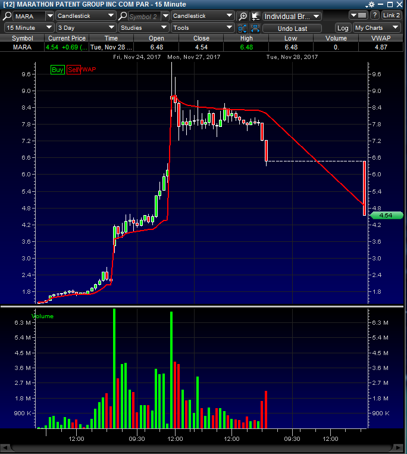
Task: Click scrollbar right arrow at bottom
Action: coord(399,447)
